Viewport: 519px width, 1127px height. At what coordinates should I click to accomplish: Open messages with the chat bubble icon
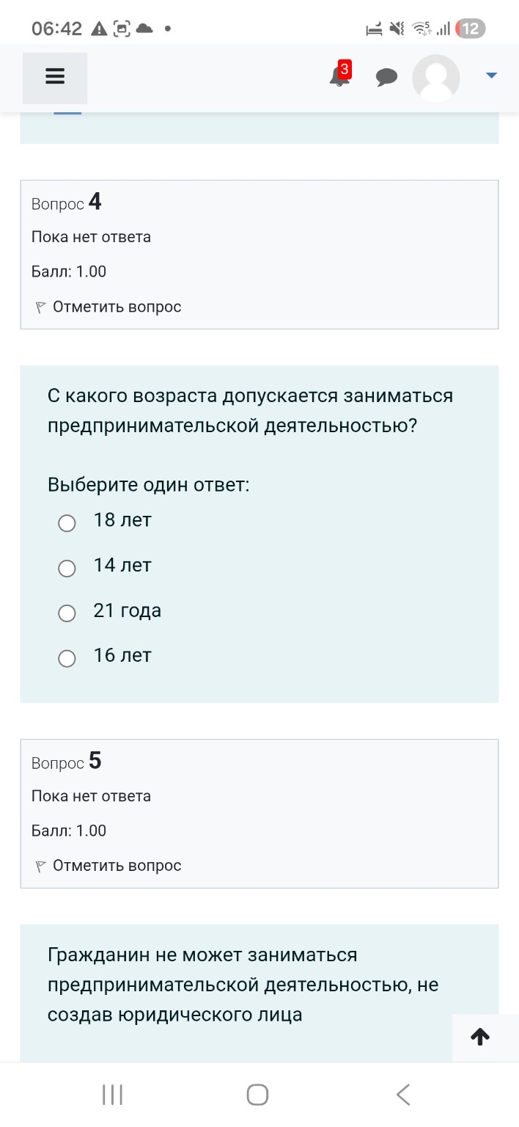click(x=387, y=76)
